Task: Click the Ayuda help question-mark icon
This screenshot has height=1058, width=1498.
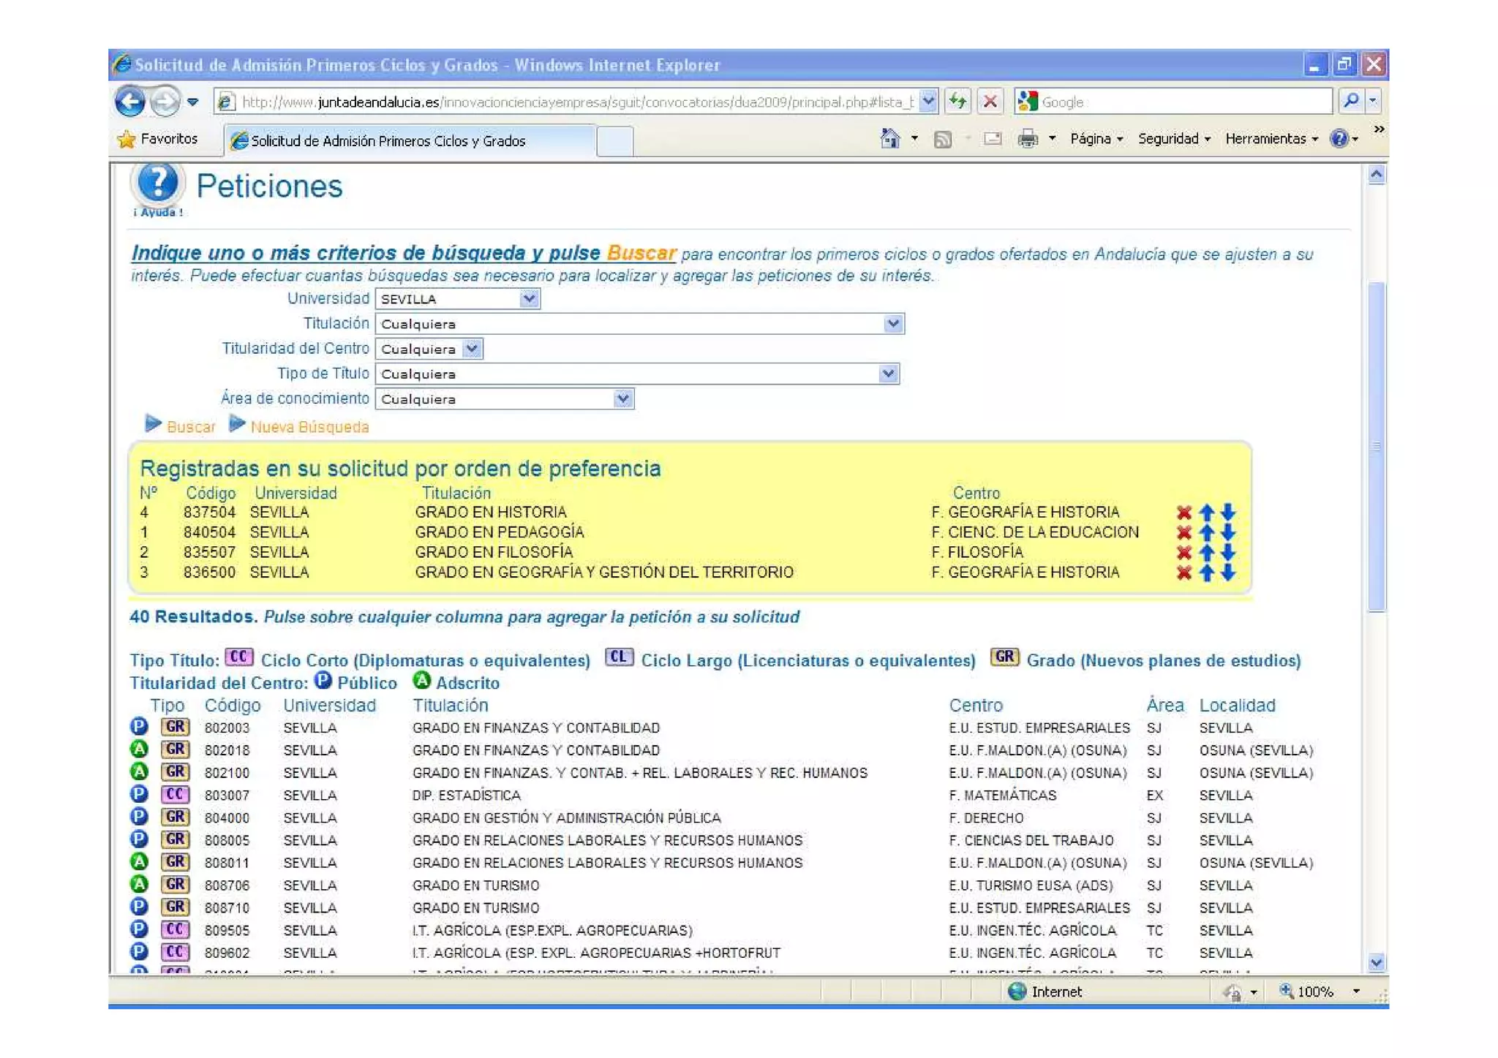Action: click(x=157, y=184)
